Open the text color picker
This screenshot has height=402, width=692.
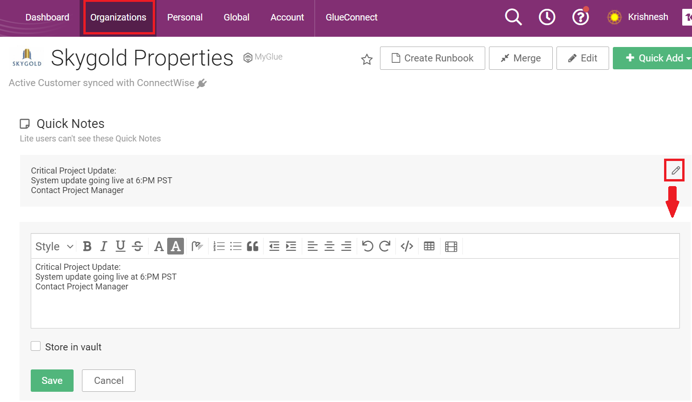(x=159, y=246)
